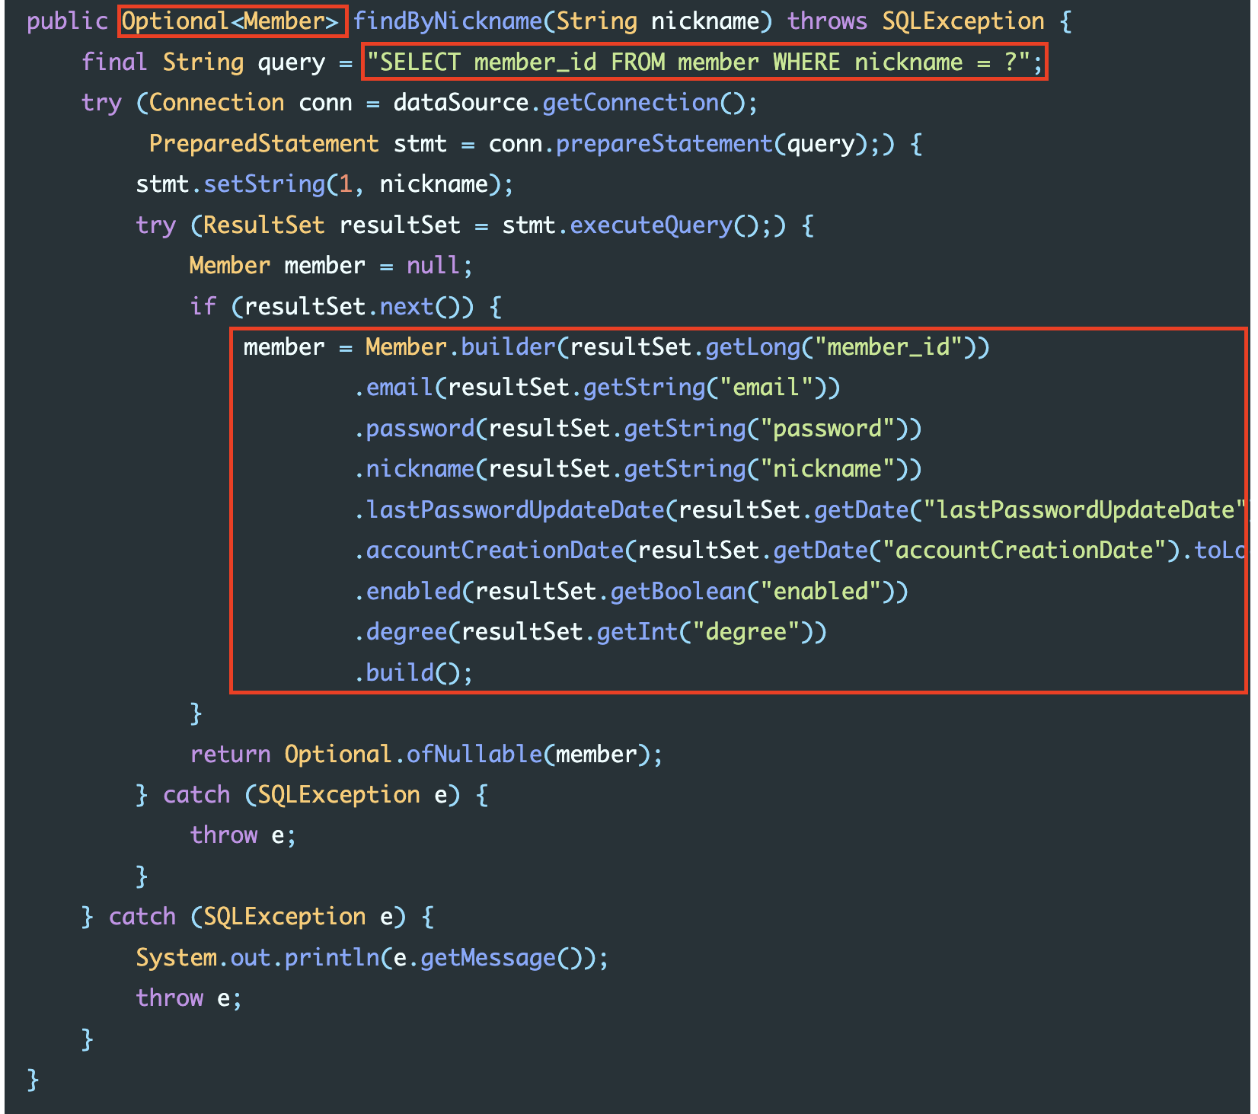Click the .email builder line
This screenshot has width=1258, height=1114.
pyautogui.click(x=597, y=388)
